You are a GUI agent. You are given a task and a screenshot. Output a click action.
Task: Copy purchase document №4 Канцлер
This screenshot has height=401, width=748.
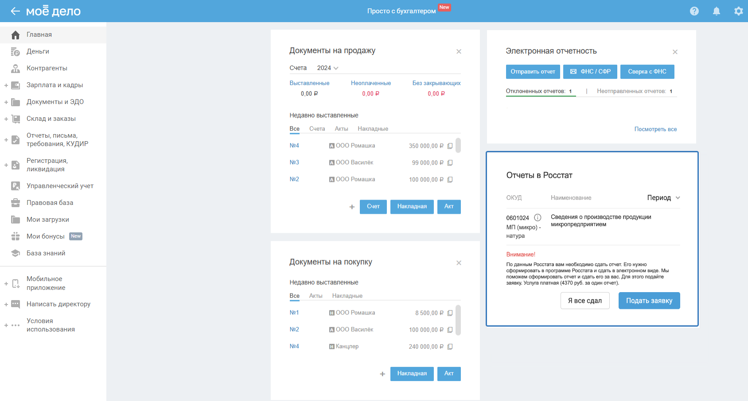click(450, 347)
